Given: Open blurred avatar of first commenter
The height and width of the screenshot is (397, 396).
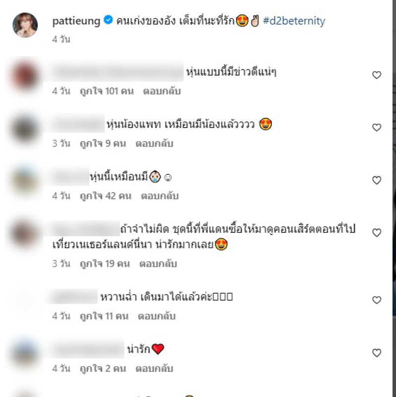Looking at the screenshot, I should point(25,76).
